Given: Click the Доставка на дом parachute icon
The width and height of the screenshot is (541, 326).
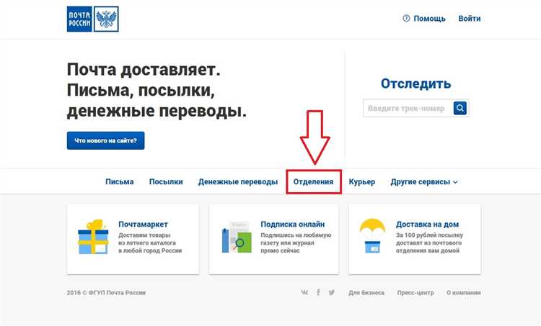Looking at the screenshot, I should [x=372, y=236].
